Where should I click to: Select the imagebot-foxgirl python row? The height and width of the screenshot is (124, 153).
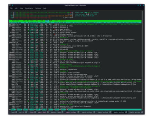pyautogui.click(x=75, y=83)
